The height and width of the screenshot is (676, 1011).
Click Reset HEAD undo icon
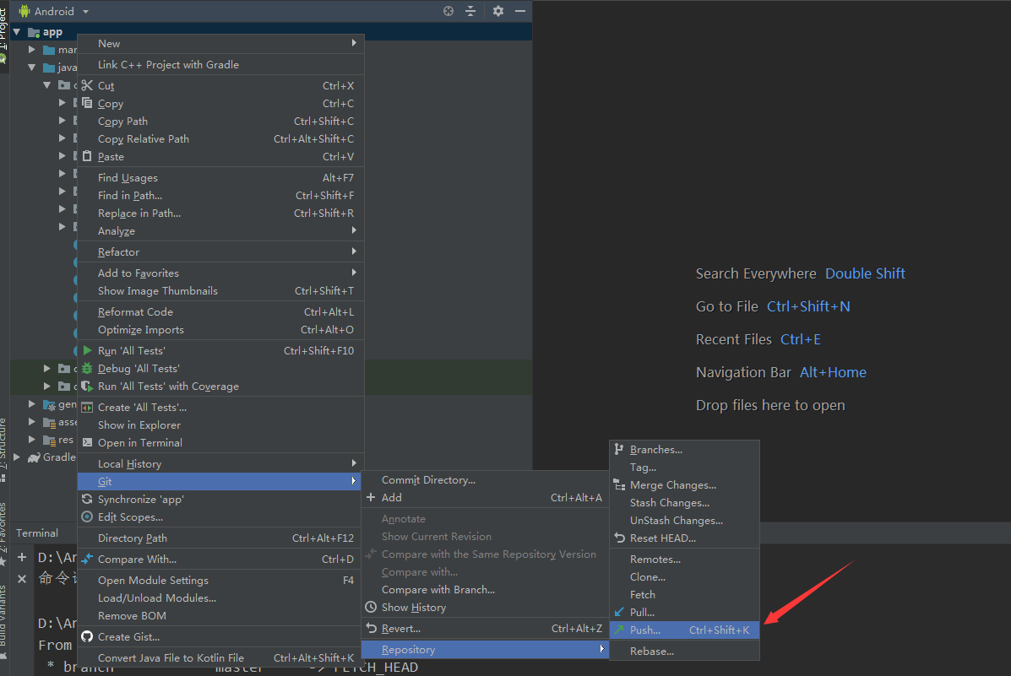(619, 538)
